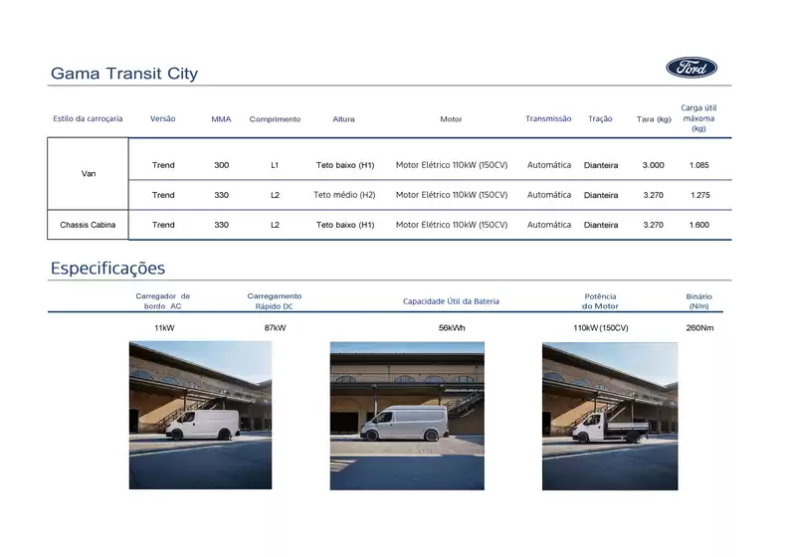Screen dimensions: 789x557
Task: Click the '1.275' payload value
Action: [699, 195]
